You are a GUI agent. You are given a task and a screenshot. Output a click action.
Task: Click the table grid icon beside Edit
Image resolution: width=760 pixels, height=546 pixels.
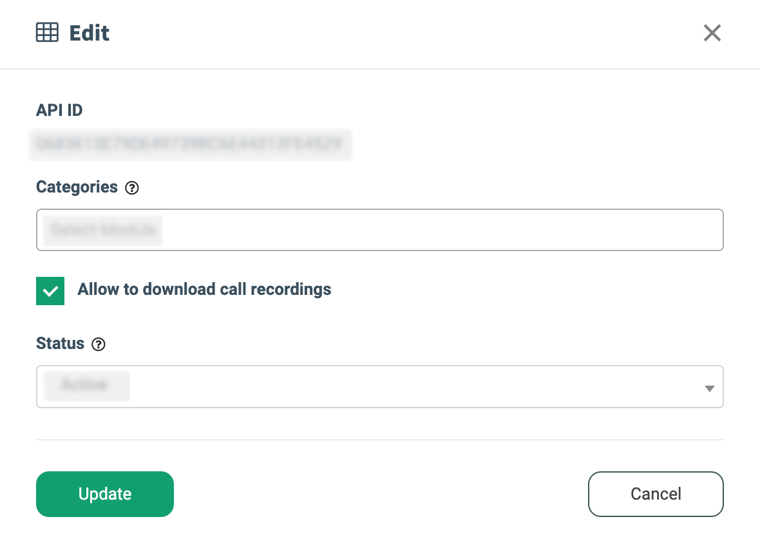coord(47,32)
